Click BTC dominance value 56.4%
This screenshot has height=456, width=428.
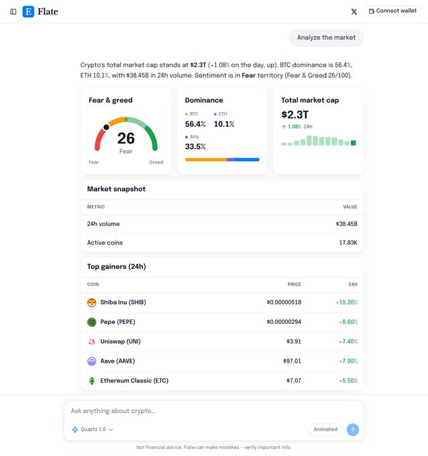coord(195,124)
